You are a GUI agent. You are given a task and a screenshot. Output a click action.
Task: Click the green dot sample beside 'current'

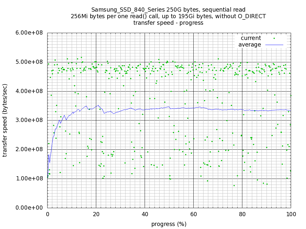(274, 38)
